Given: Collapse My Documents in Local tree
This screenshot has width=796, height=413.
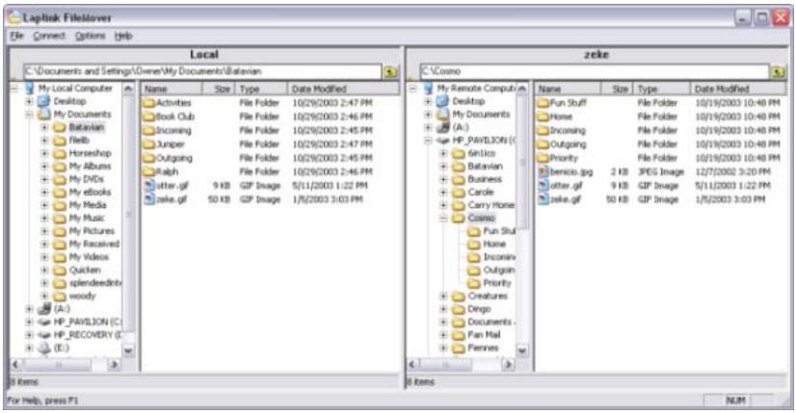Looking at the screenshot, I should tap(30, 115).
